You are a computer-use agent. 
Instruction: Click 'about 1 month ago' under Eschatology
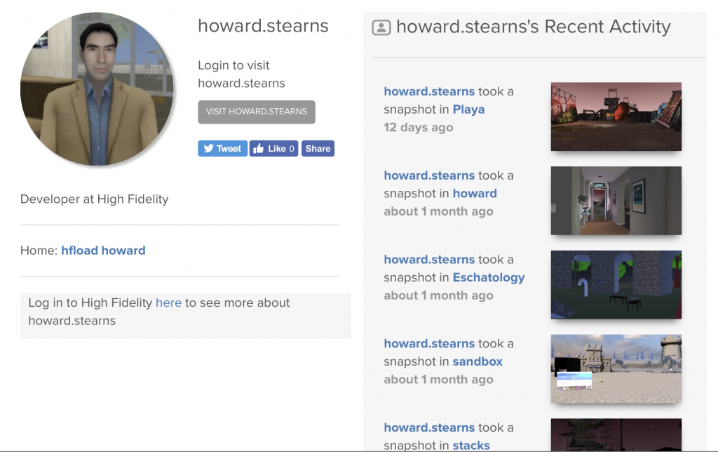click(438, 295)
